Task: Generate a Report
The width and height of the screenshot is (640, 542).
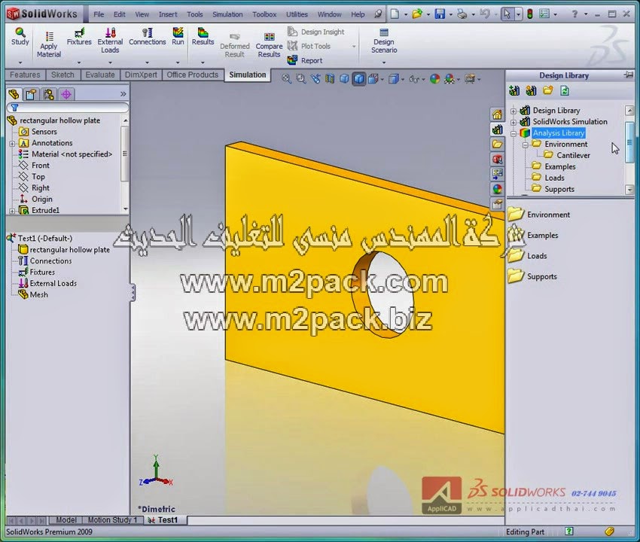Action: [305, 60]
